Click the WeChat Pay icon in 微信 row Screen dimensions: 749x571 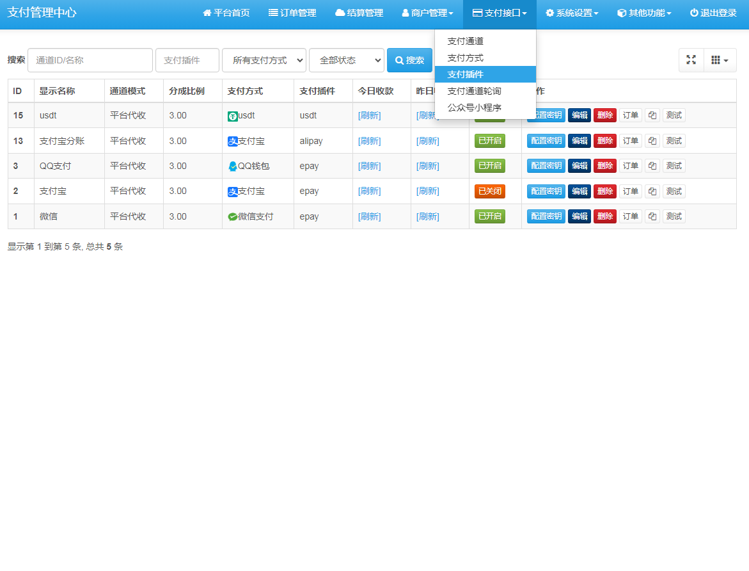(233, 216)
